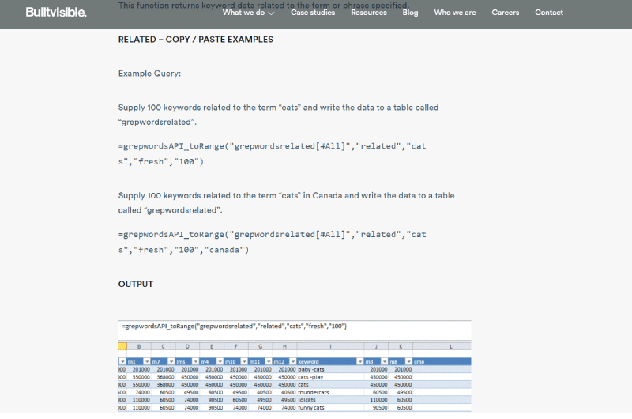Select the formula containing "canada" parameter
The width and height of the screenshot is (632, 419).
(x=272, y=242)
